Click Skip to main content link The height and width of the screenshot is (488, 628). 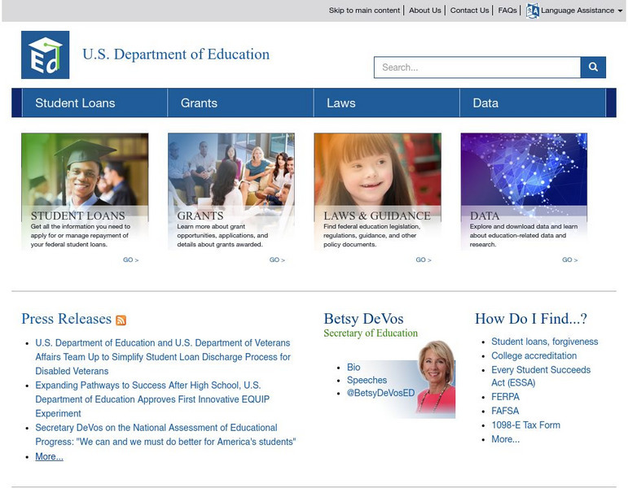[364, 11]
